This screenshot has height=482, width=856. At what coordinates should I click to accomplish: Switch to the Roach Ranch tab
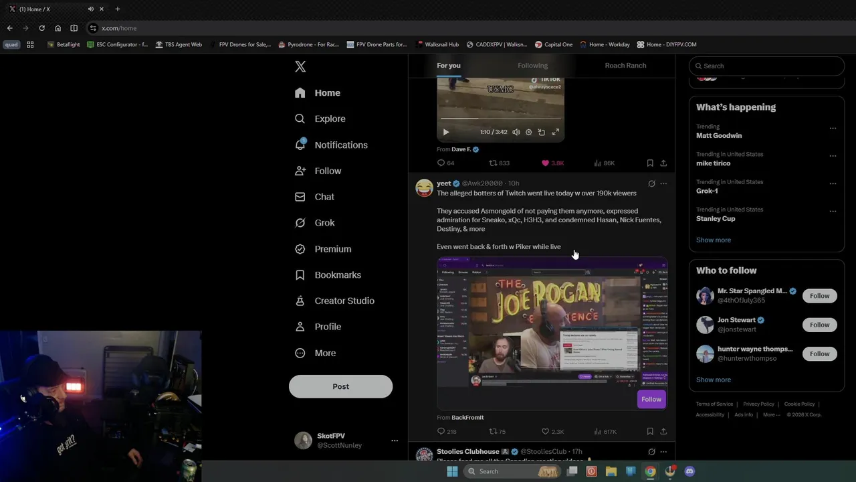click(625, 66)
